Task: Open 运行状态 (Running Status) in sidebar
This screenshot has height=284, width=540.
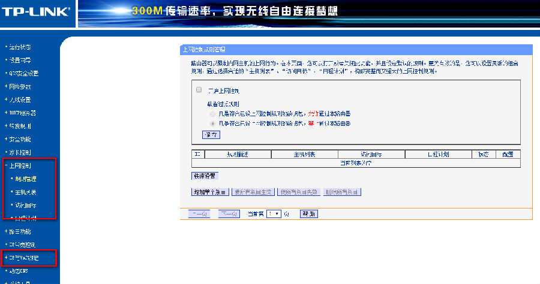Action: click(x=20, y=47)
